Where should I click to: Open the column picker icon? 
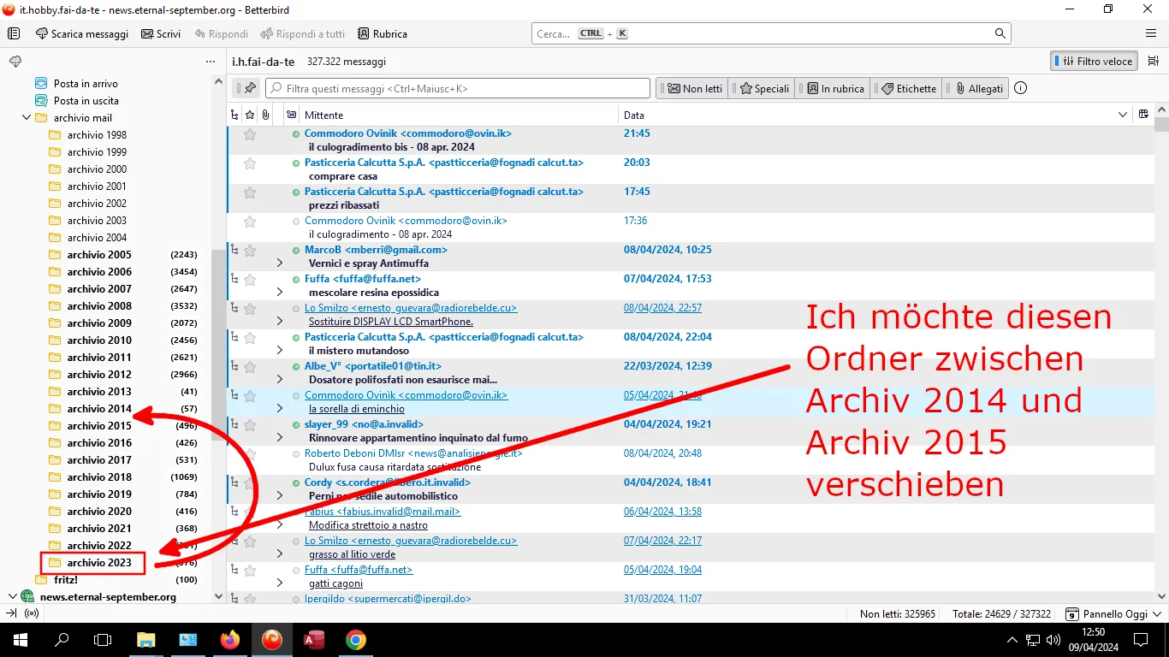pos(1143,115)
